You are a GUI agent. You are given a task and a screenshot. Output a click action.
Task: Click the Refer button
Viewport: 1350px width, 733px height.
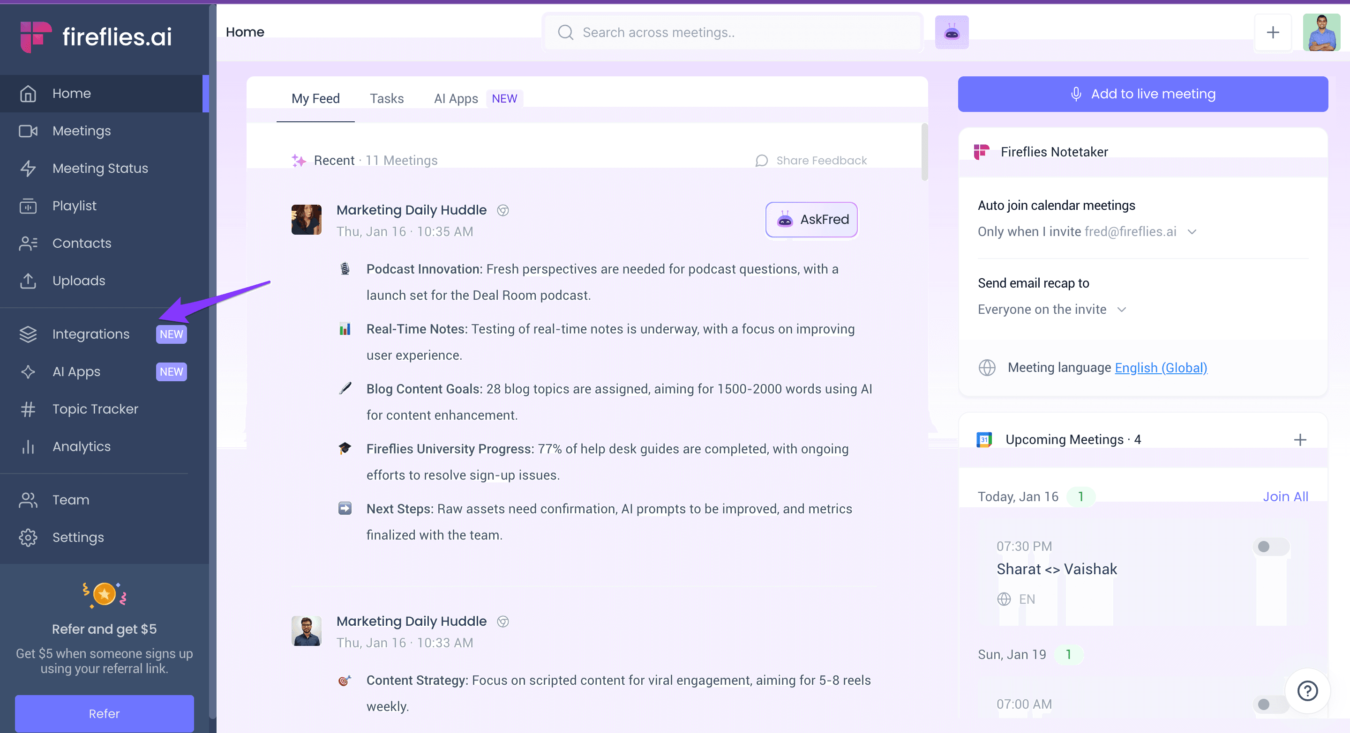click(x=104, y=714)
